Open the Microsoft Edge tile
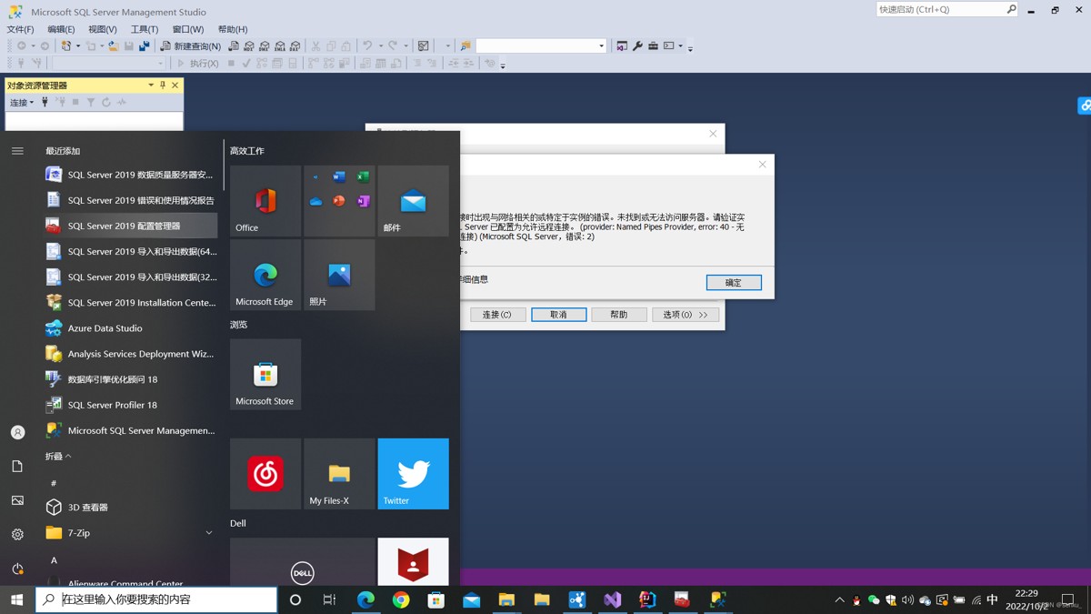Screen dimensions: 1091x614 click(265, 275)
